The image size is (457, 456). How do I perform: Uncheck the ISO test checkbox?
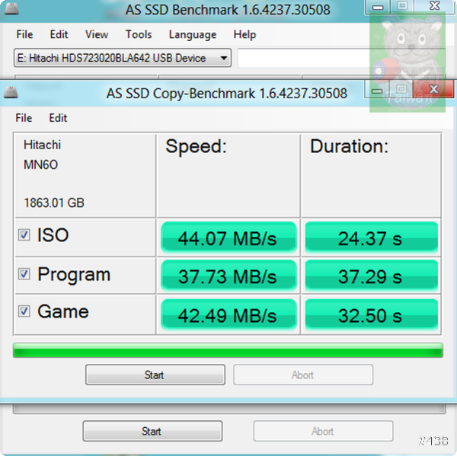click(x=24, y=235)
